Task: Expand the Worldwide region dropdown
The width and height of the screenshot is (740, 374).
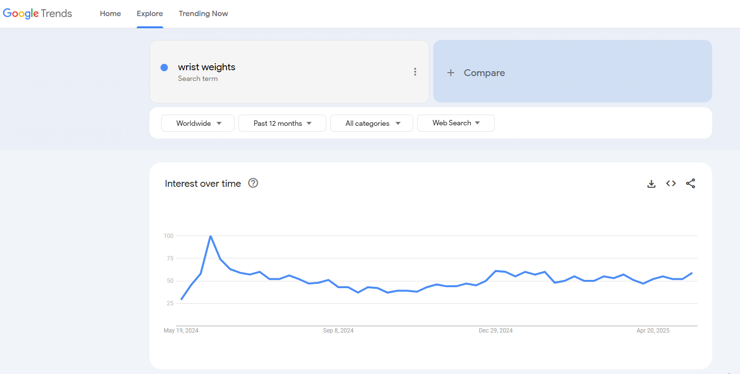Action: point(198,123)
